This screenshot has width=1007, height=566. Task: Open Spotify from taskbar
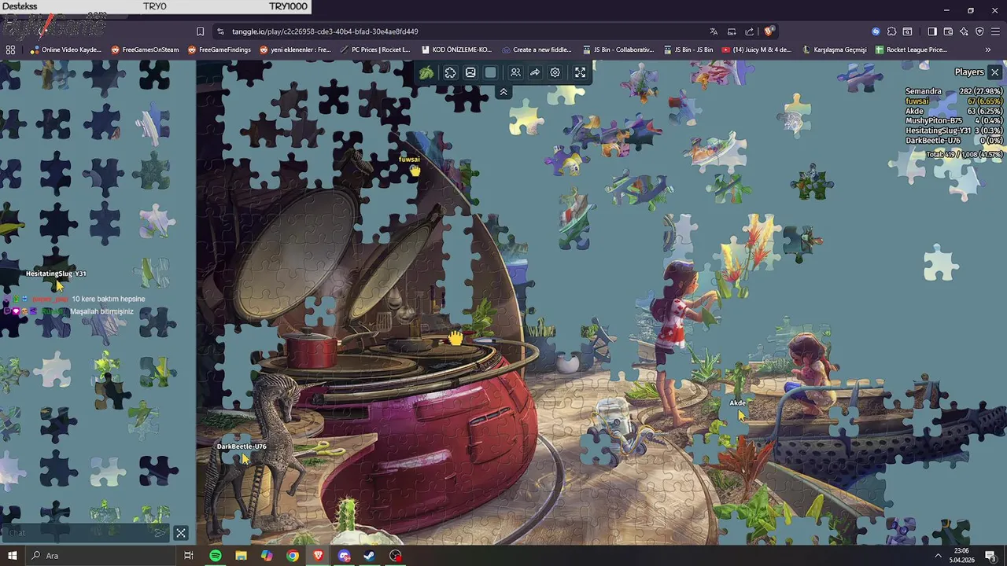click(x=216, y=556)
